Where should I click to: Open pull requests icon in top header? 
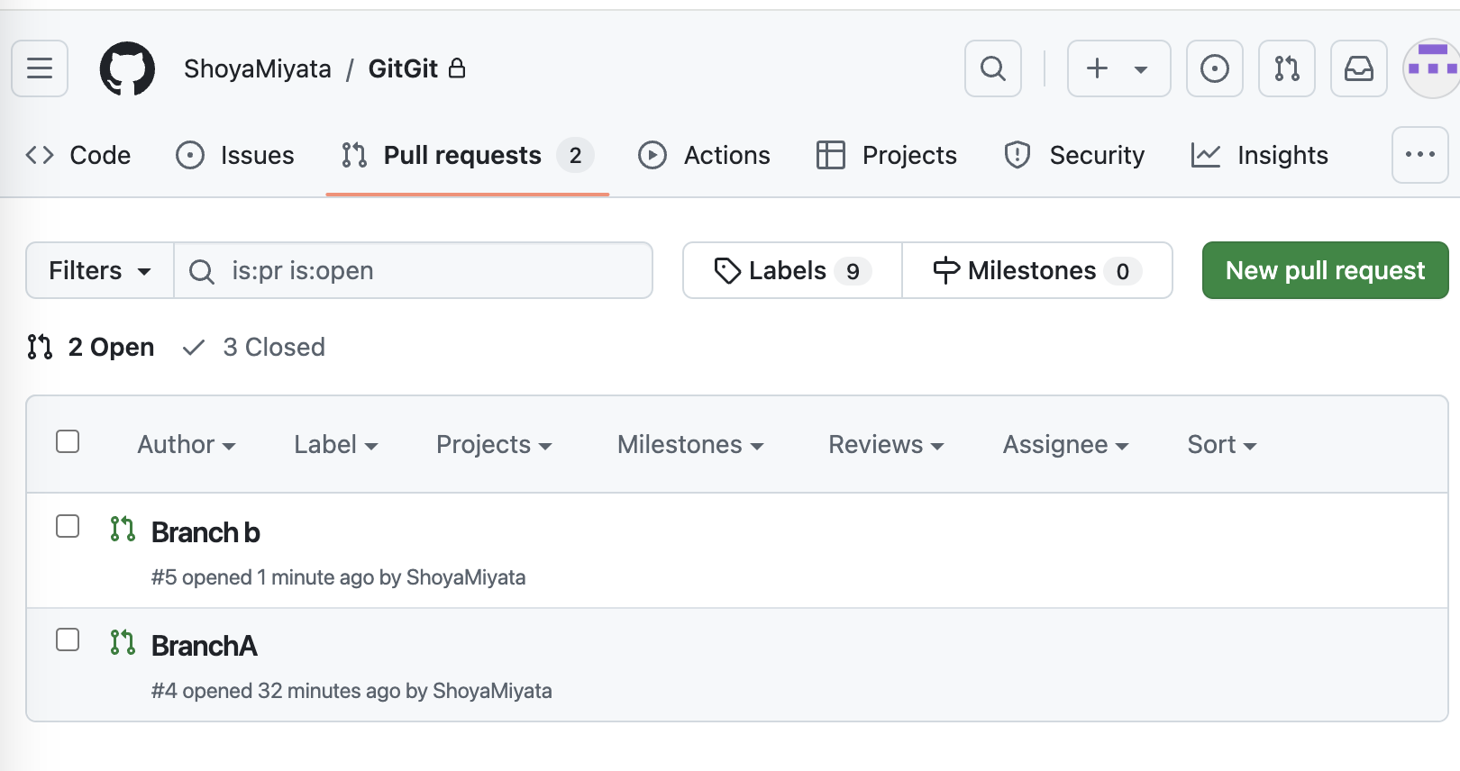pyautogui.click(x=1286, y=68)
